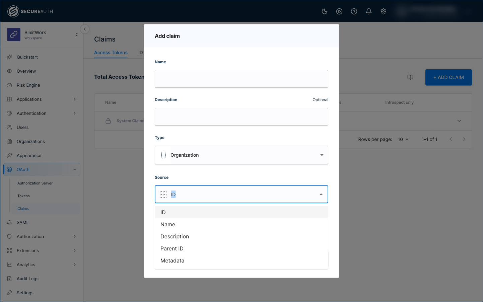The height and width of the screenshot is (302, 483).
Task: Click the Analytics chart icon
Action: [9, 265]
